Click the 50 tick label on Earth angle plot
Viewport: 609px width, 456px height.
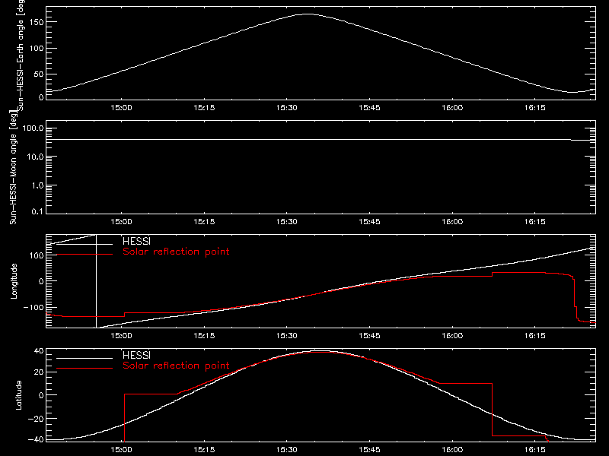[39, 74]
